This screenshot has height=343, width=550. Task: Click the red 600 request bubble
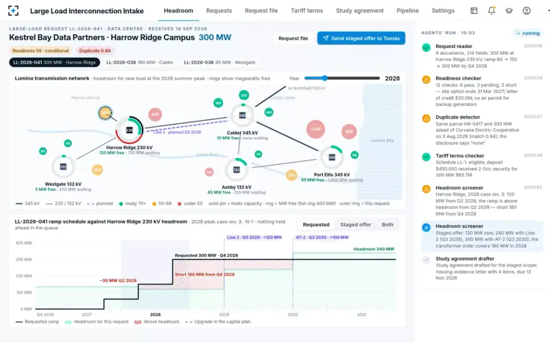click(x=349, y=132)
